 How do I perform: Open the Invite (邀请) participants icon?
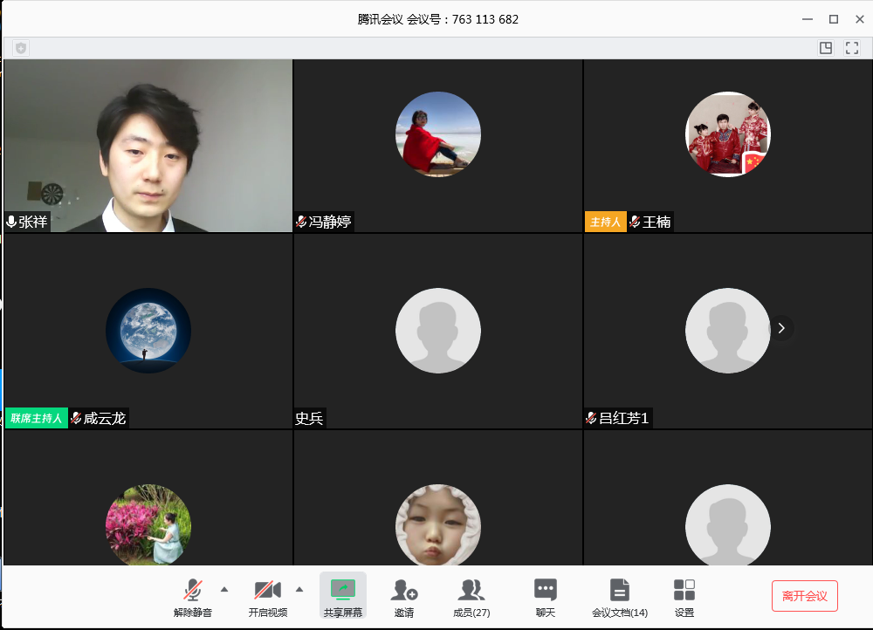(403, 596)
